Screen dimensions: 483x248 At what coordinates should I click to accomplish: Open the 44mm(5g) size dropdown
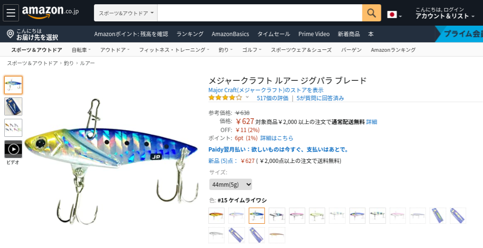(x=230, y=184)
